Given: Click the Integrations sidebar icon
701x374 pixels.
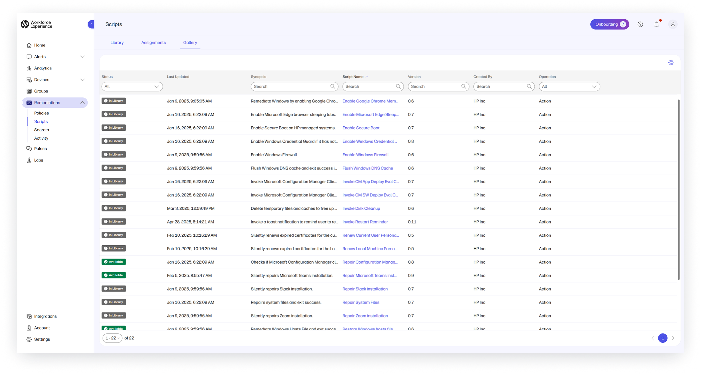Looking at the screenshot, I should coord(29,316).
